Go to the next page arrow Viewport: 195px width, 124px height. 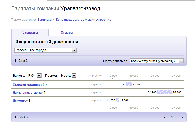pos(182,117)
